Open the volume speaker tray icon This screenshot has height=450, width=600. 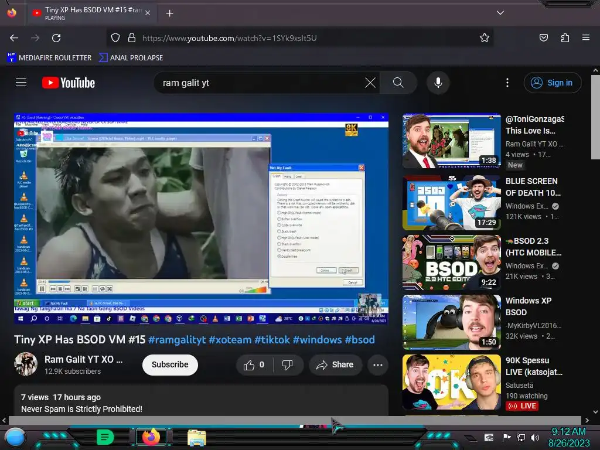534,437
